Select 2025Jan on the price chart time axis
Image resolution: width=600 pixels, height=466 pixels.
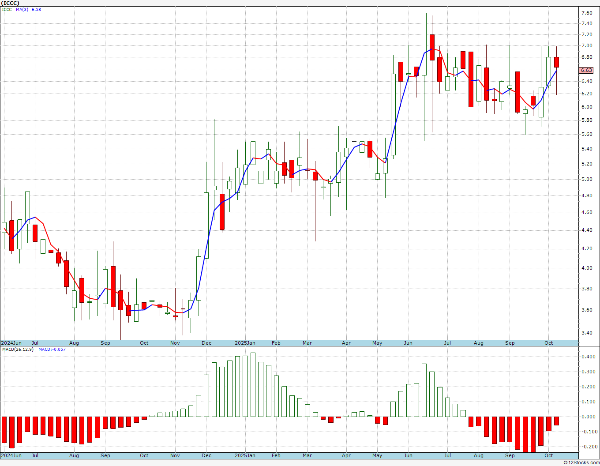click(x=245, y=343)
